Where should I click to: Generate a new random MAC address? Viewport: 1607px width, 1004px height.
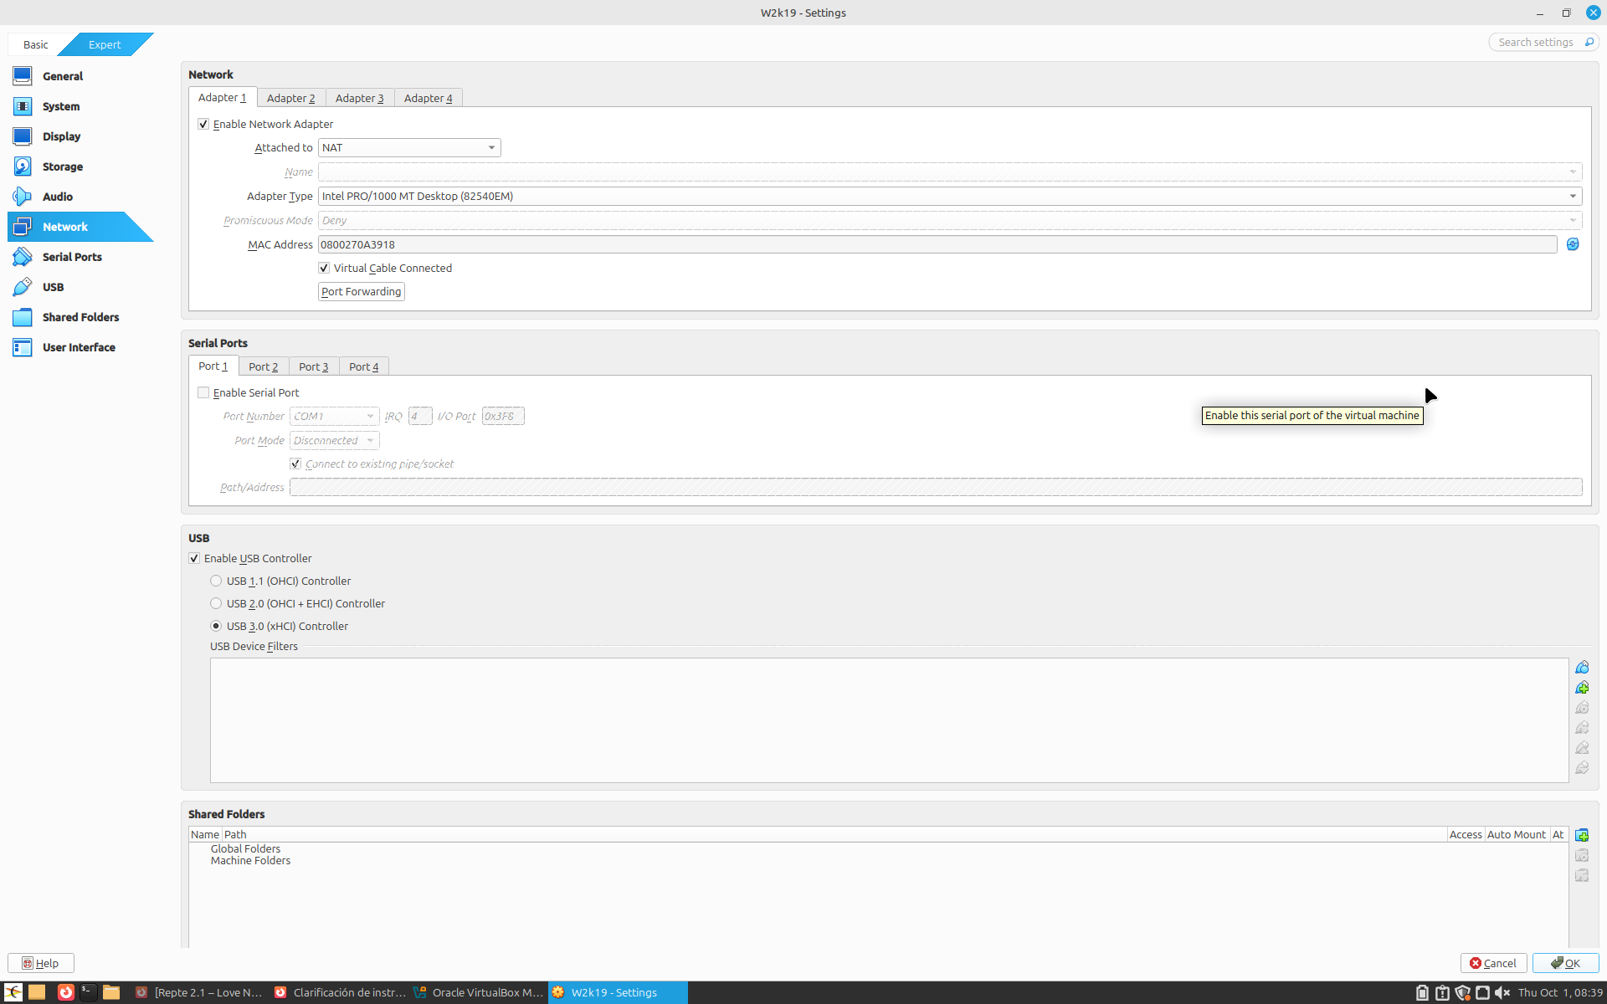(x=1573, y=244)
